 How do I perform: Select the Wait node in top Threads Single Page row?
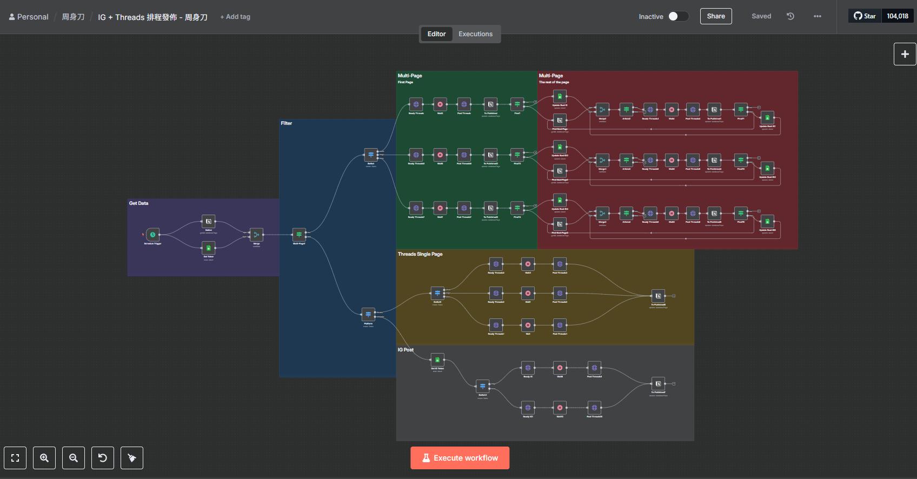click(528, 264)
